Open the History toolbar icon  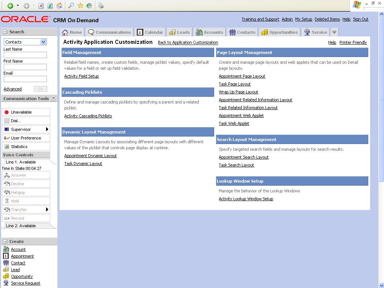point(89,6)
